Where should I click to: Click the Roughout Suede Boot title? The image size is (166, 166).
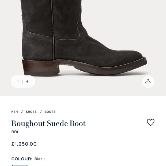48,123
